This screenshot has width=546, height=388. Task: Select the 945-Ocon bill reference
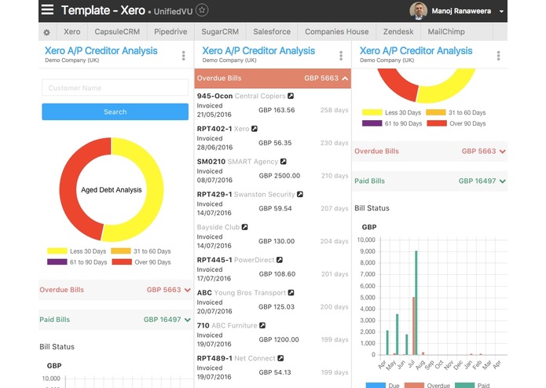(214, 96)
